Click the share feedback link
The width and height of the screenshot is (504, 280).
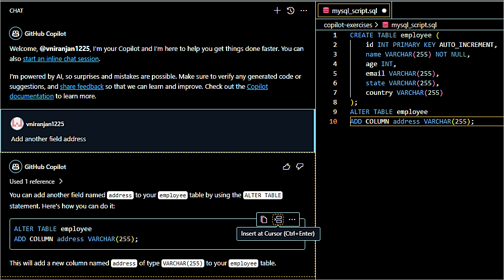82,86
